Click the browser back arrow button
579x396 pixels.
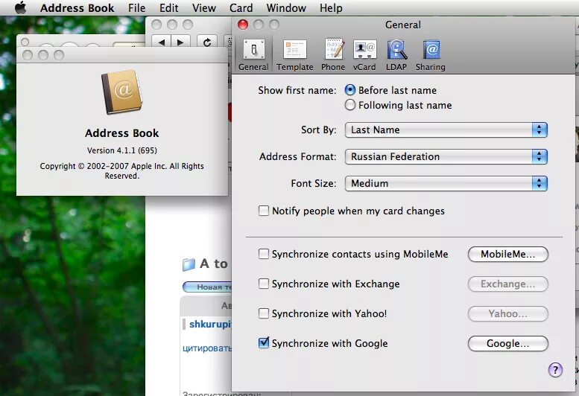(x=162, y=42)
